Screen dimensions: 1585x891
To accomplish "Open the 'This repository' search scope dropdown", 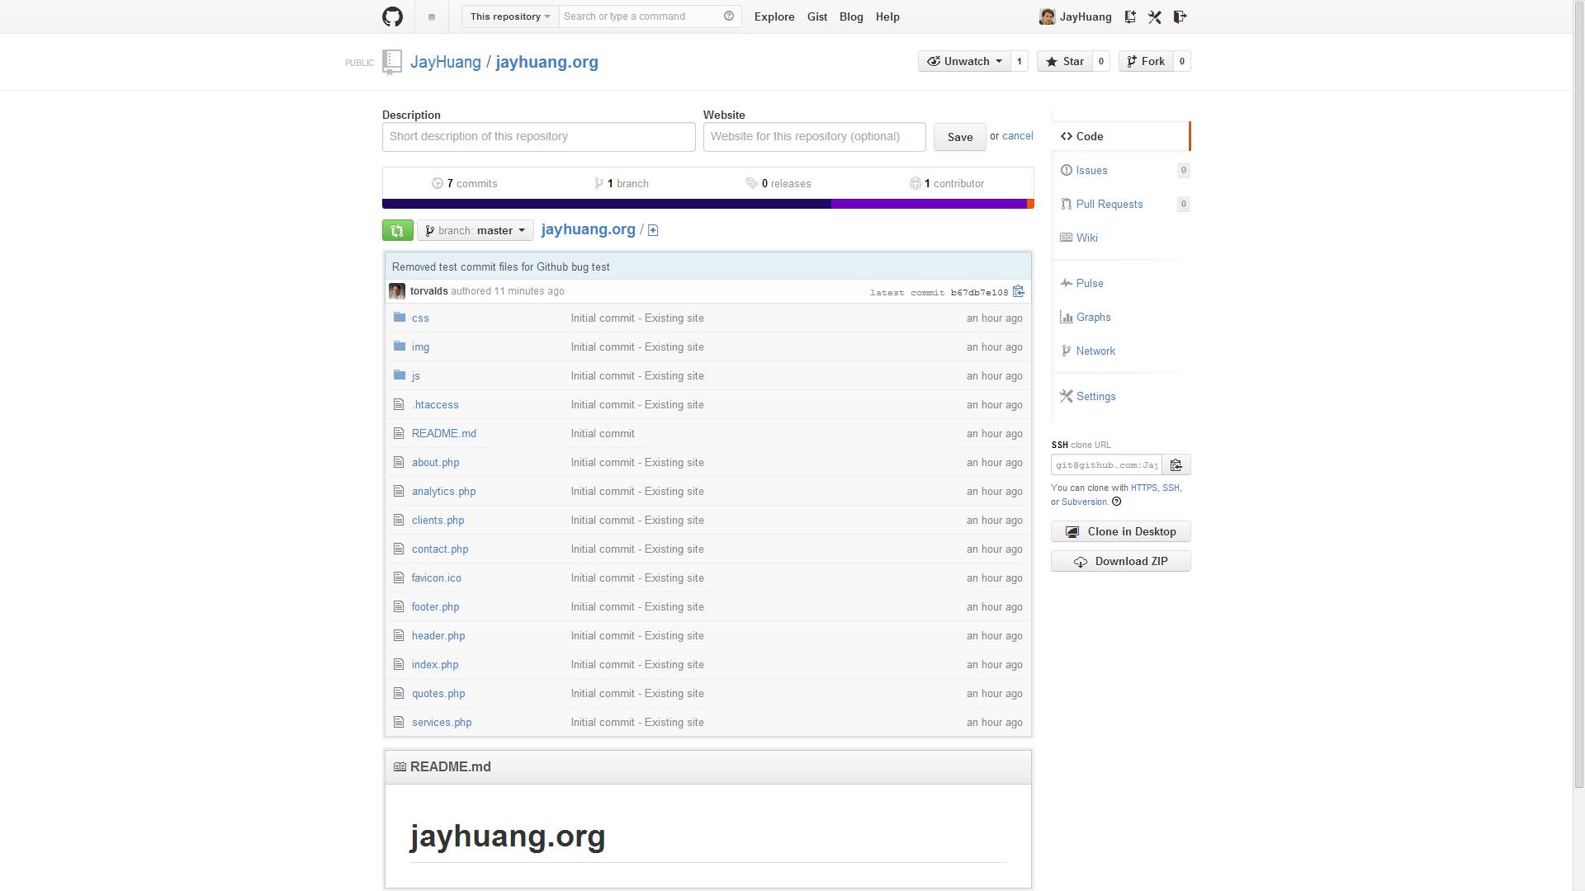I will click(x=510, y=16).
